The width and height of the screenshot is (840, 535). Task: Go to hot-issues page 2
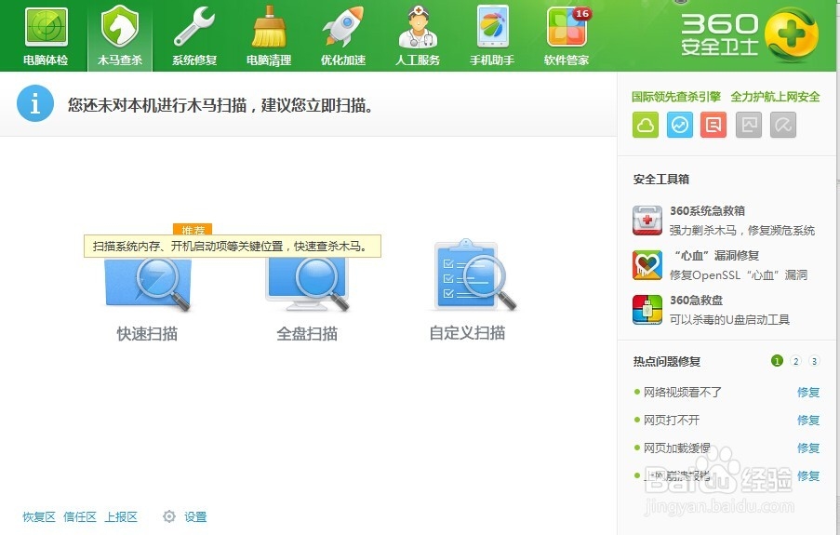pos(796,361)
